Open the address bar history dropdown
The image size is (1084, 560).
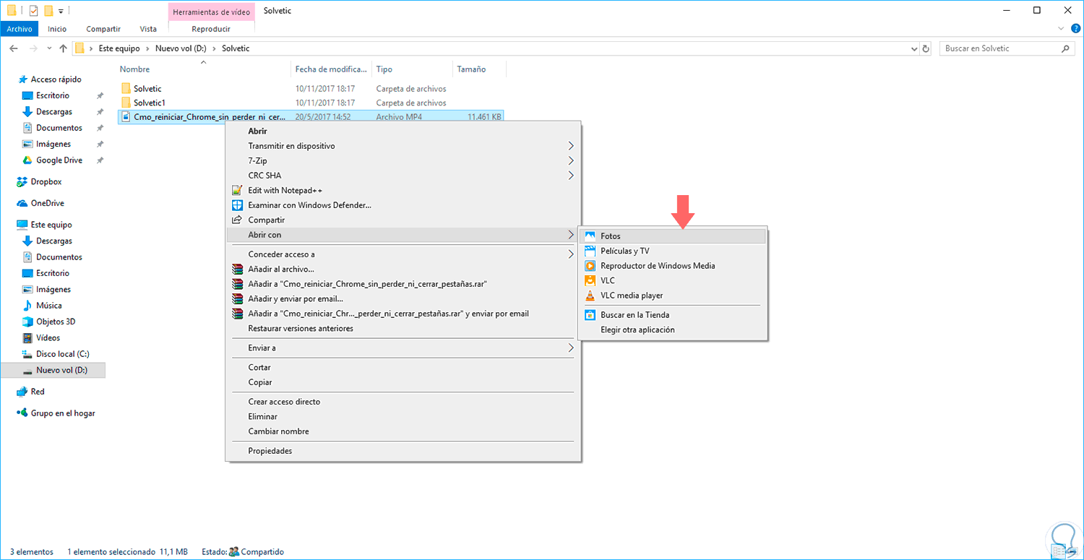[x=914, y=48]
